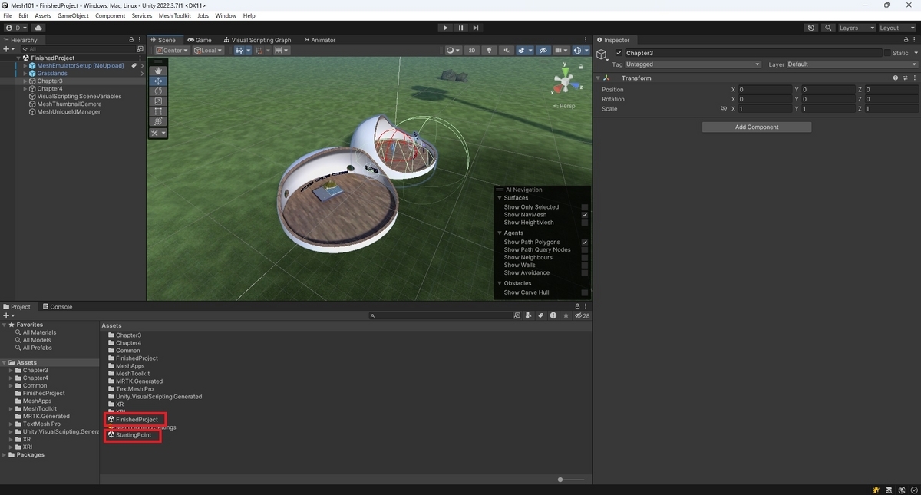Click the Step frame button

pyautogui.click(x=476, y=28)
